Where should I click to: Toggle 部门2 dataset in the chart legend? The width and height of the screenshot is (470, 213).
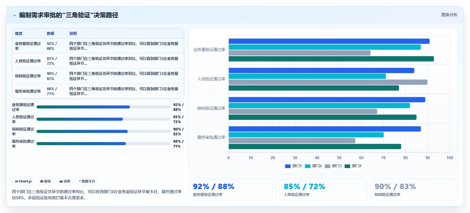tap(313, 166)
